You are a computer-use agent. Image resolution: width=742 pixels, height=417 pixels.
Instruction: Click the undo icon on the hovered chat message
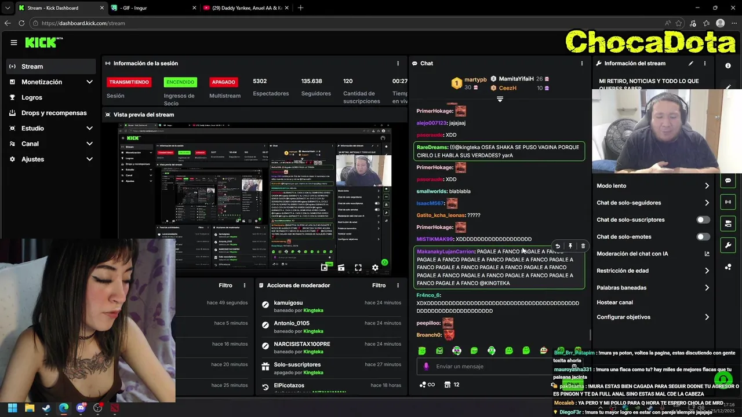click(558, 246)
